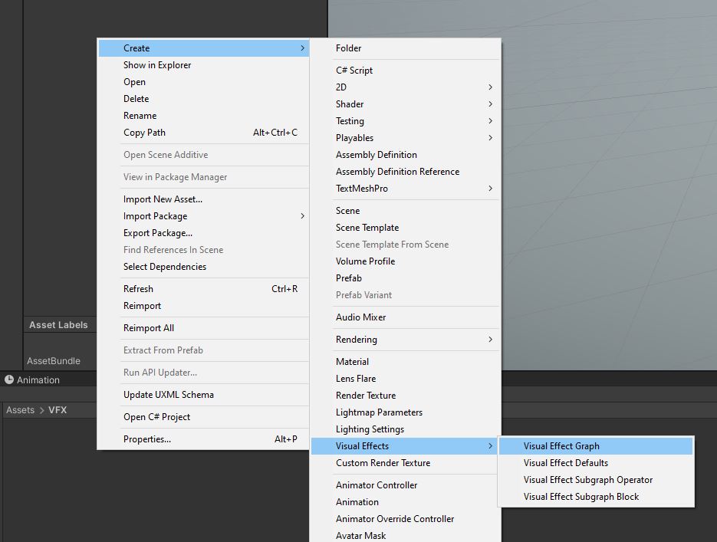
Task: Expand the Testing submenu
Action: (350, 120)
